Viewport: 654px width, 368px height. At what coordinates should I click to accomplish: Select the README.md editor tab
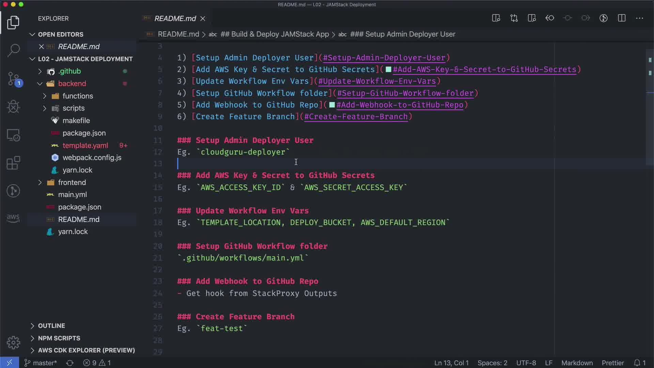click(x=175, y=18)
